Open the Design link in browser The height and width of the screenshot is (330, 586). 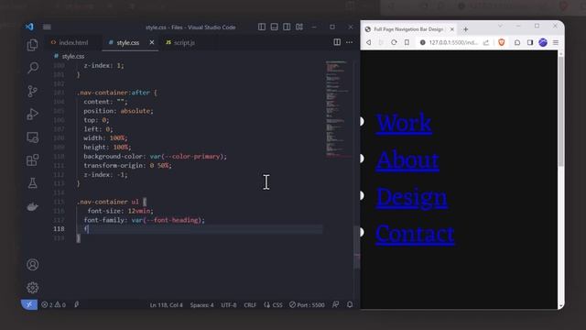pos(411,197)
